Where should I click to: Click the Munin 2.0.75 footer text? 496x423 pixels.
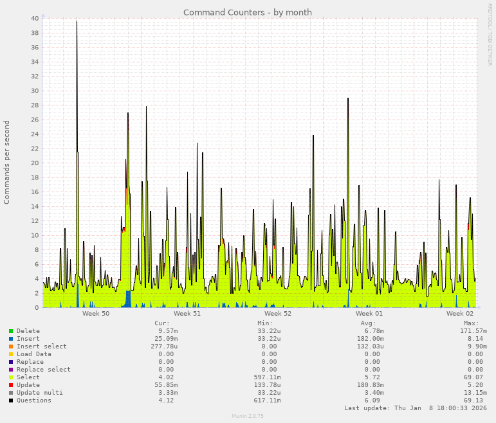[x=248, y=416]
